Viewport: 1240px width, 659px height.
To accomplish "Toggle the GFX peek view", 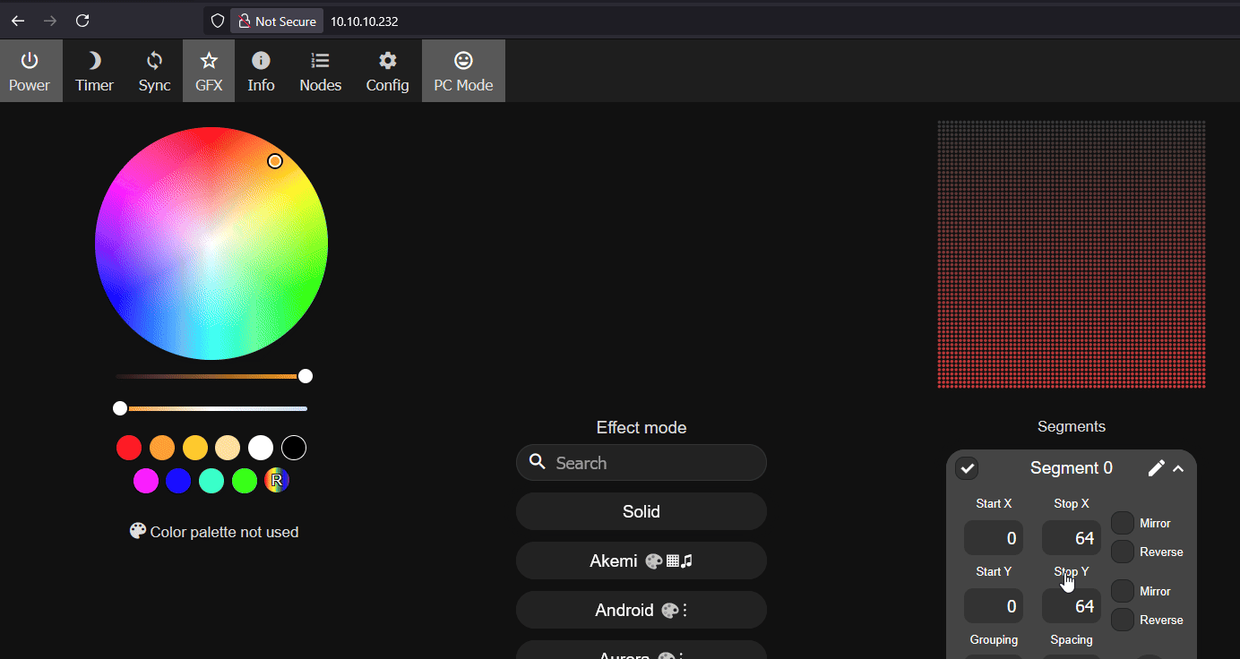I will [209, 71].
